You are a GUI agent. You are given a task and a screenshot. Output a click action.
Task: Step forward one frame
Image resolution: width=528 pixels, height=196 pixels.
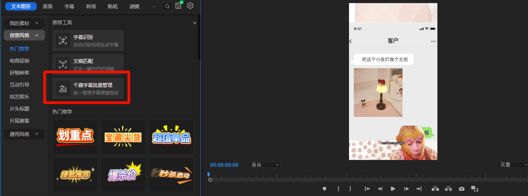click(x=406, y=189)
